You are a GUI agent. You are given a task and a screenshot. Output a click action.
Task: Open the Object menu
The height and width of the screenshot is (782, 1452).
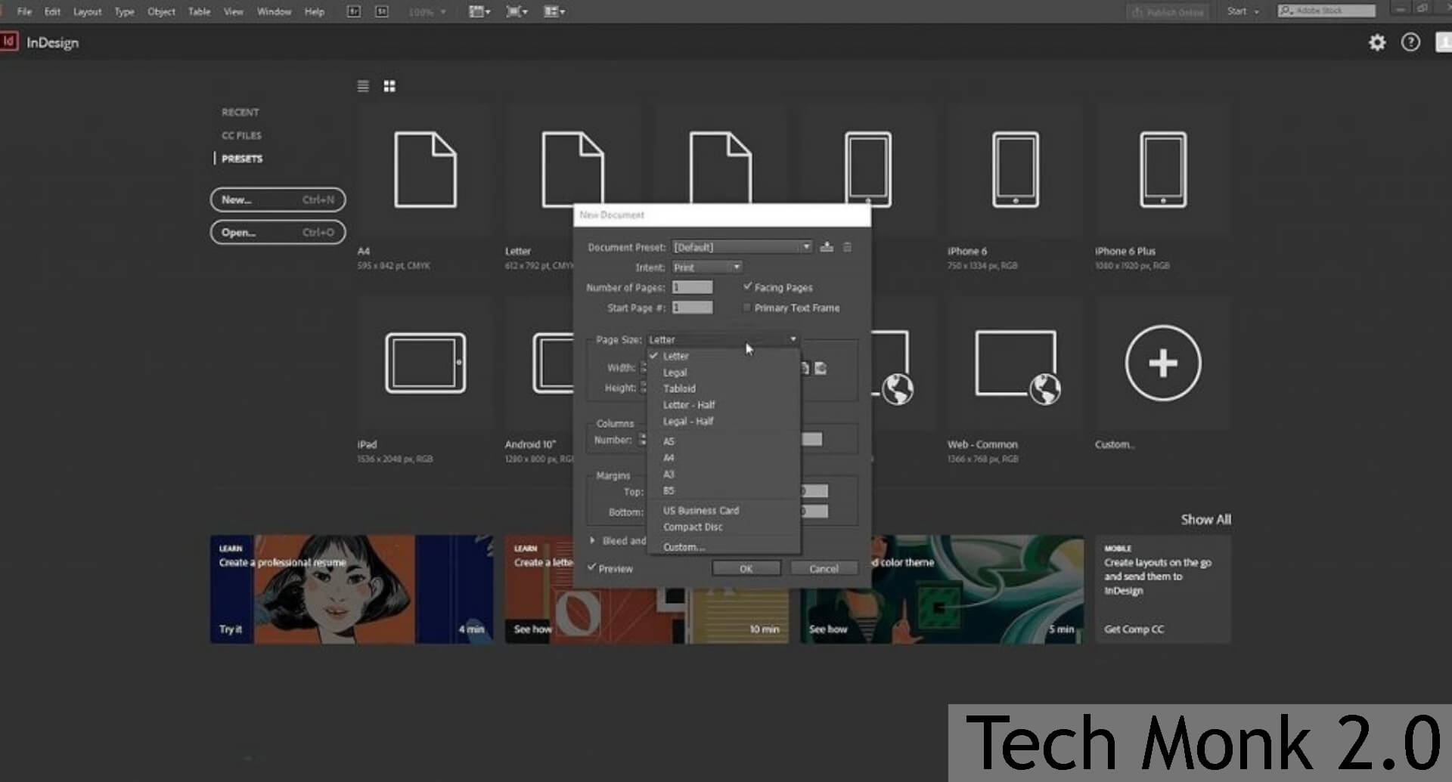coord(161,11)
